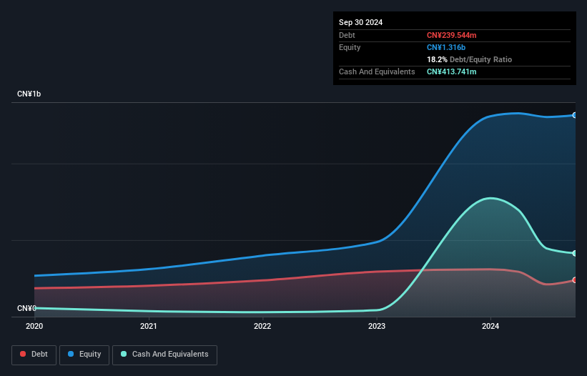Click the CN¥413.741m cash value
The width and height of the screenshot is (587, 376).
pos(451,71)
